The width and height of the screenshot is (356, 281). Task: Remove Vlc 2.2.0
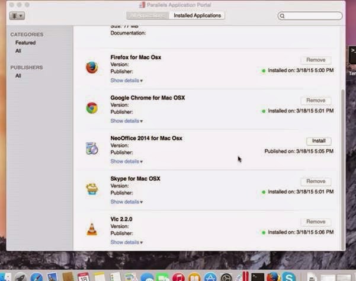click(x=316, y=222)
